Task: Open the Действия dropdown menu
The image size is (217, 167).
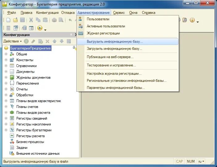Action: coord(12,41)
